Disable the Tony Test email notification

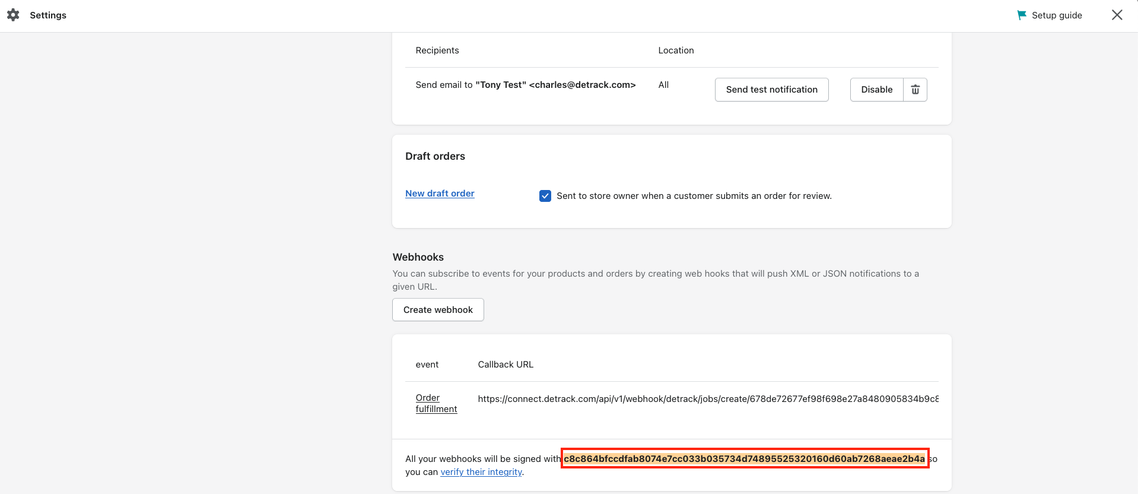coord(876,90)
